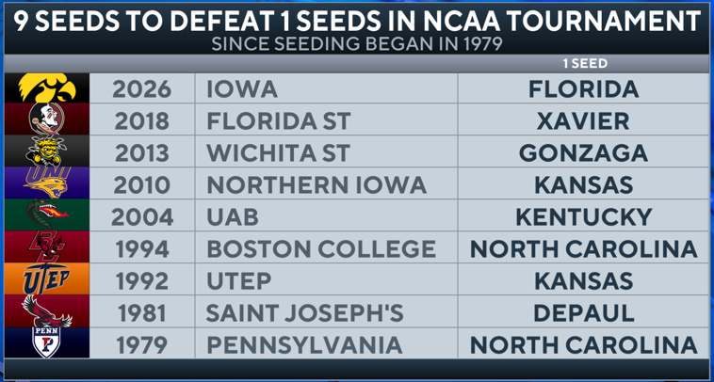The height and width of the screenshot is (382, 714).
Task: Click the 2026 year cell
Action: pyautogui.click(x=142, y=89)
